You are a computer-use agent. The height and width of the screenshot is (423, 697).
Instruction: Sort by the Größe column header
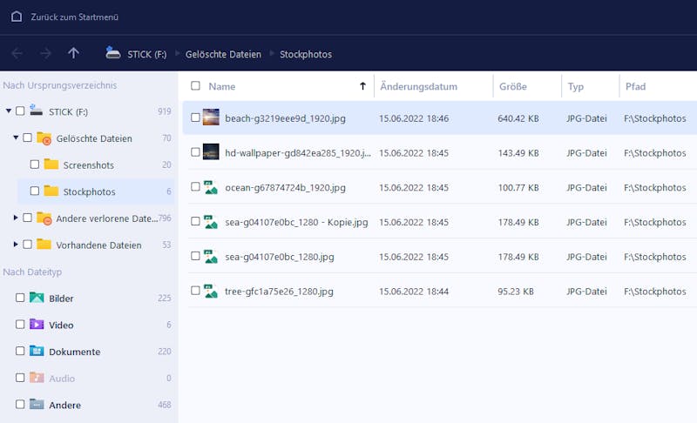513,86
